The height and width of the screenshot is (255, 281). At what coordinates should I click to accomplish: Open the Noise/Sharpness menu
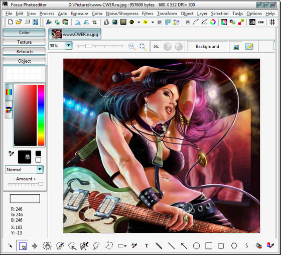click(122, 14)
